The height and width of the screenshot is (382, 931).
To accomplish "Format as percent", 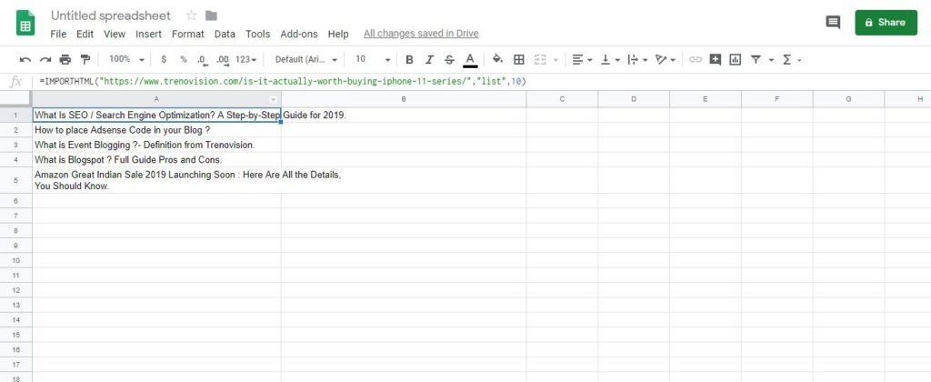I will click(x=184, y=59).
